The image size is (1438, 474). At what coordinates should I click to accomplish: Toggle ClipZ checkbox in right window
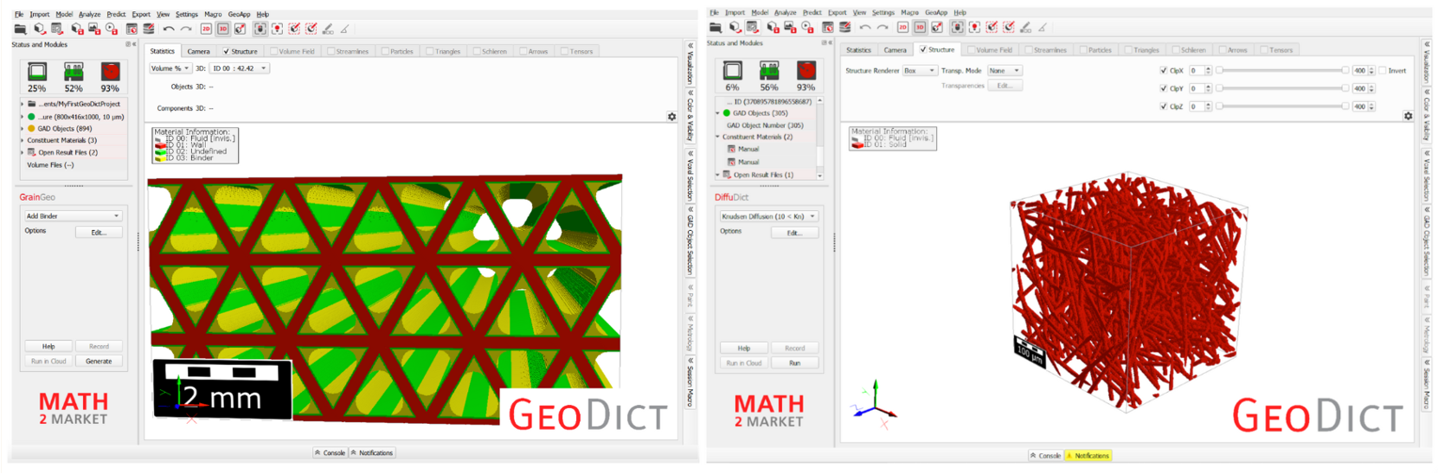(x=1163, y=106)
